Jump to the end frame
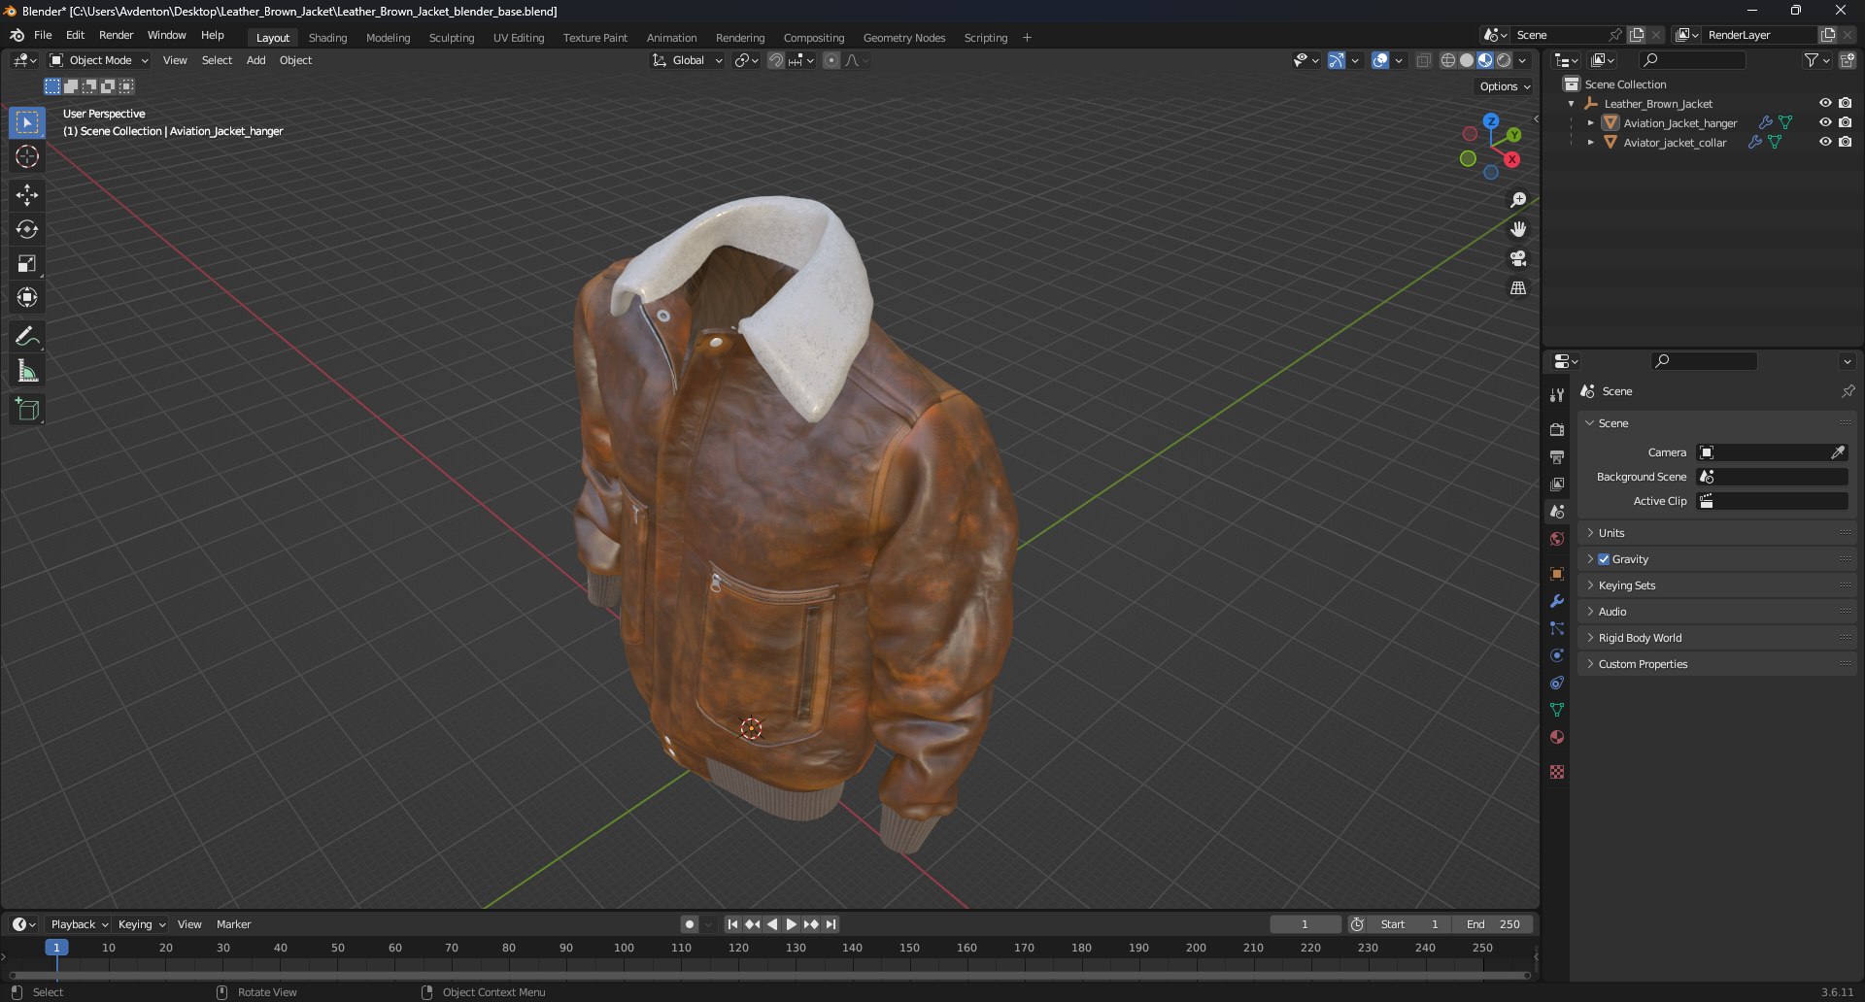Viewport: 1865px width, 1002px height. coord(831,924)
